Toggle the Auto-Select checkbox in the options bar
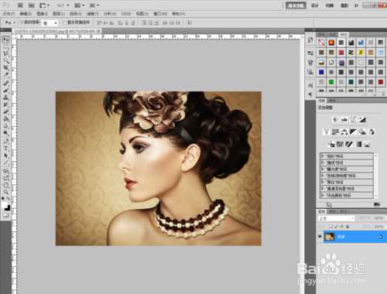The image size is (387, 294). tap(22, 22)
